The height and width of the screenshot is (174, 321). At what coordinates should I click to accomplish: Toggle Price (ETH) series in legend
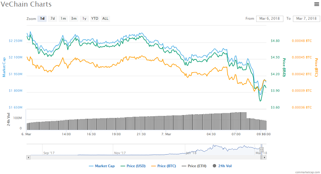pos(194,166)
